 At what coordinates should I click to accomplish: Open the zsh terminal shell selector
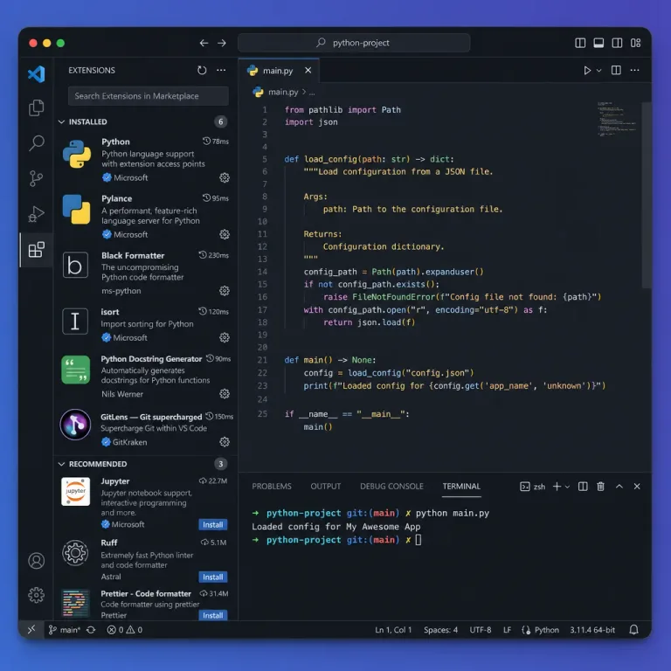click(x=533, y=487)
